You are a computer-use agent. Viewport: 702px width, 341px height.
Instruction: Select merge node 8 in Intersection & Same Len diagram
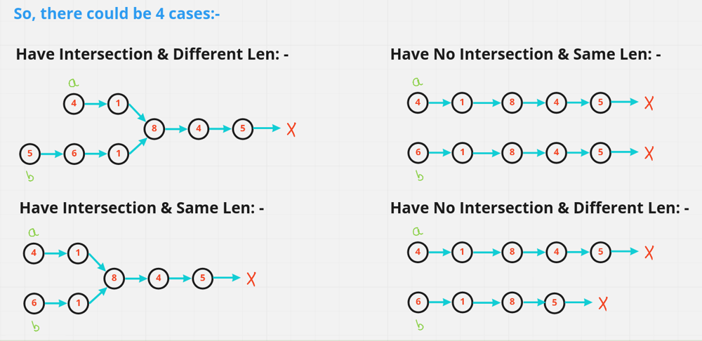coord(114,279)
